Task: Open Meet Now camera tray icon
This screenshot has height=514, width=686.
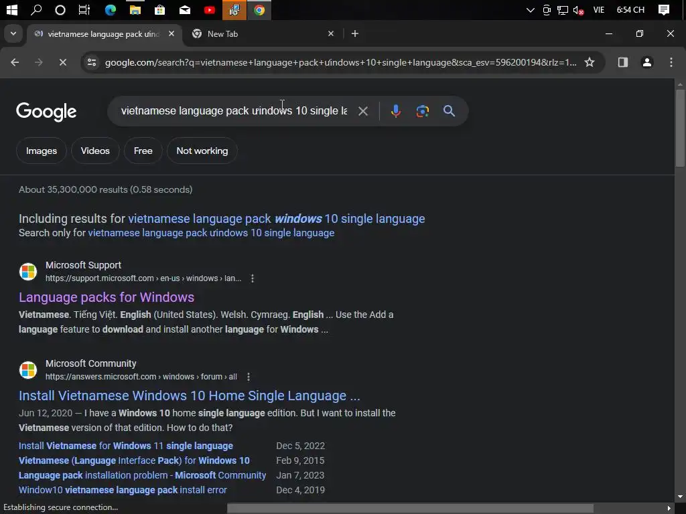Action: [547, 10]
